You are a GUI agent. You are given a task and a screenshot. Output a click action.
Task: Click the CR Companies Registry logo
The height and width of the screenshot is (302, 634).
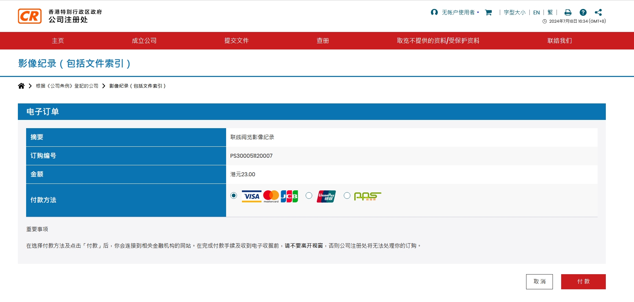30,16
